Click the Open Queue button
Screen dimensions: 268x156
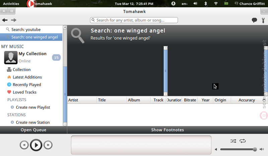(x=33, y=130)
